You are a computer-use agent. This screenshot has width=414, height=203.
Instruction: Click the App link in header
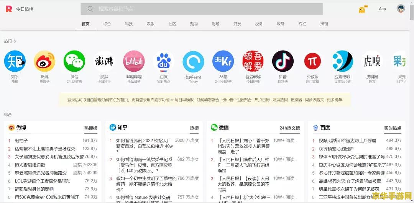382,9
